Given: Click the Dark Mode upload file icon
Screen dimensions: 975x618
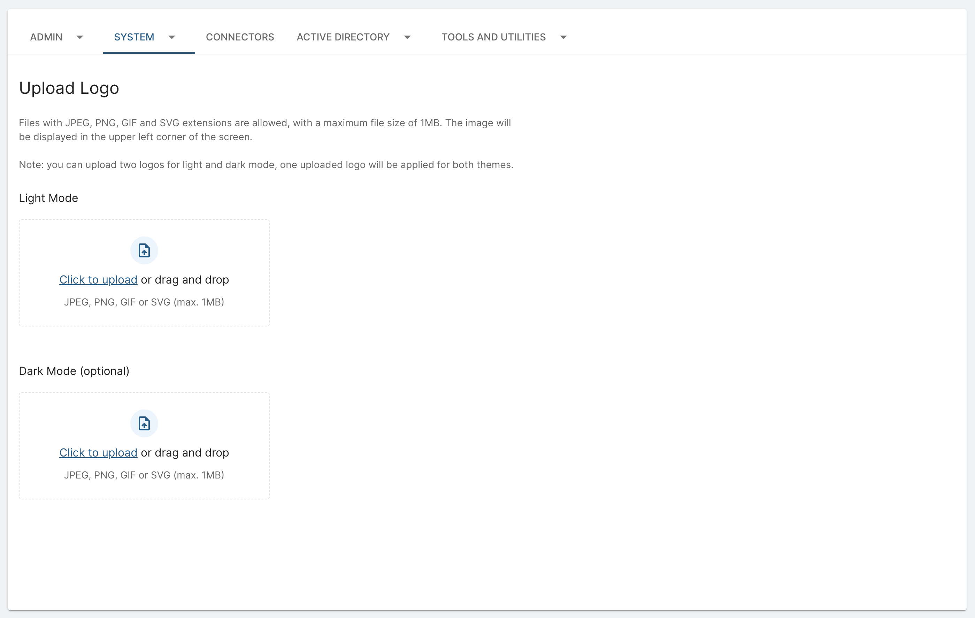Looking at the screenshot, I should (x=144, y=423).
